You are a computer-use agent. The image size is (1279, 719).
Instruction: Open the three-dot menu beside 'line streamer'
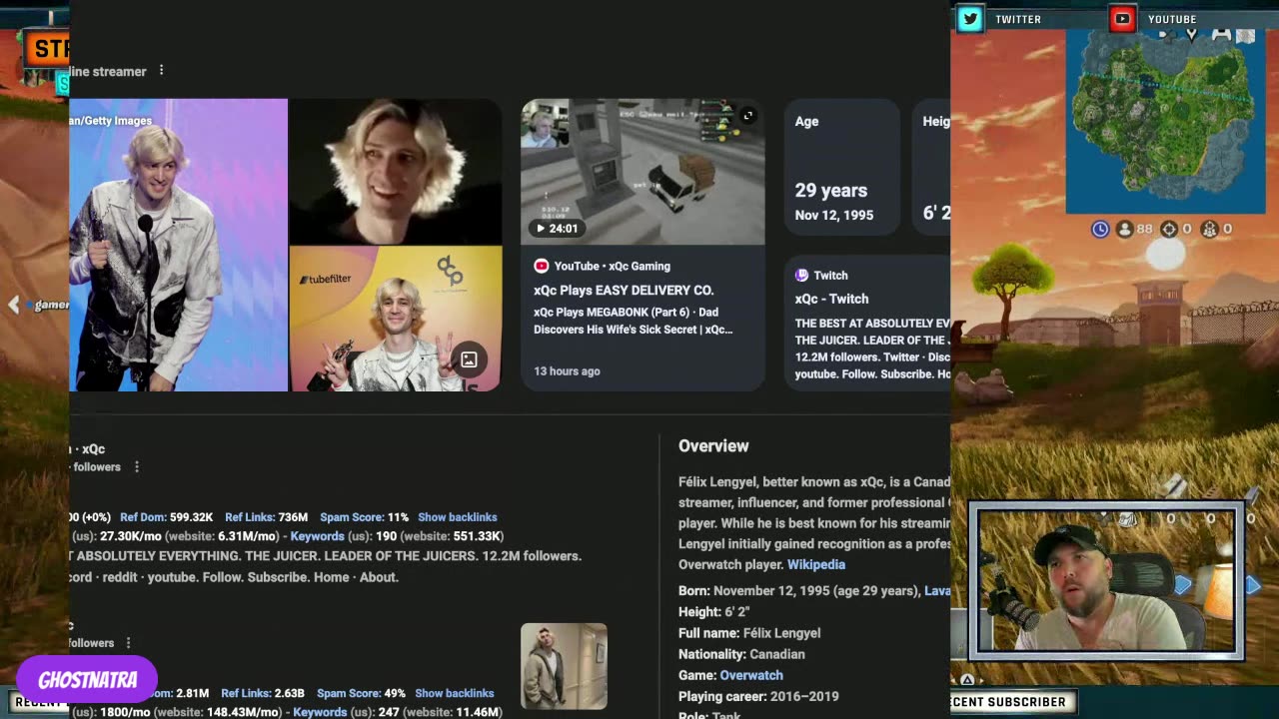pos(161,71)
